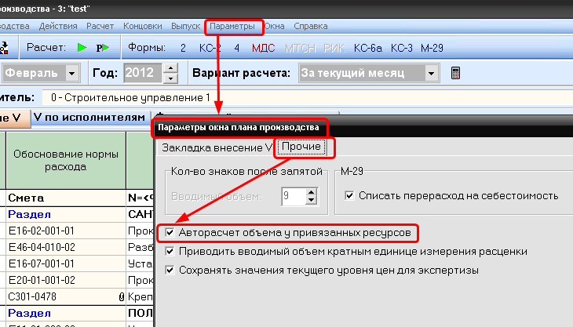Open the Справка menu
Image resolution: width=573 pixels, height=327 pixels.
pos(311,27)
